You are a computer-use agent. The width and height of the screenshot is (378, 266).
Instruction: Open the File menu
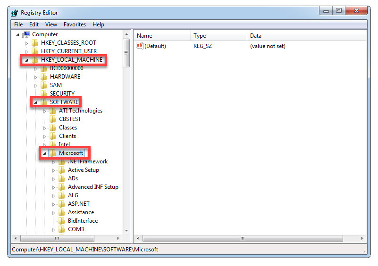coord(18,24)
